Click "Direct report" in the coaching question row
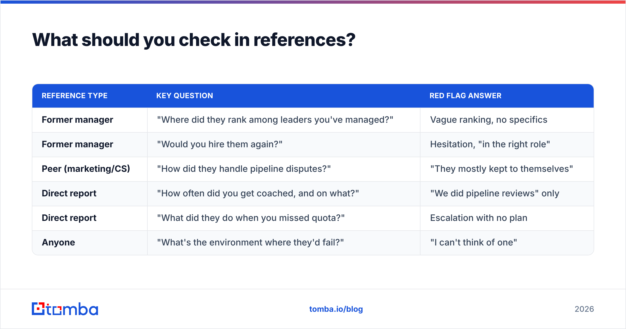Image resolution: width=626 pixels, height=329 pixels. click(x=69, y=193)
